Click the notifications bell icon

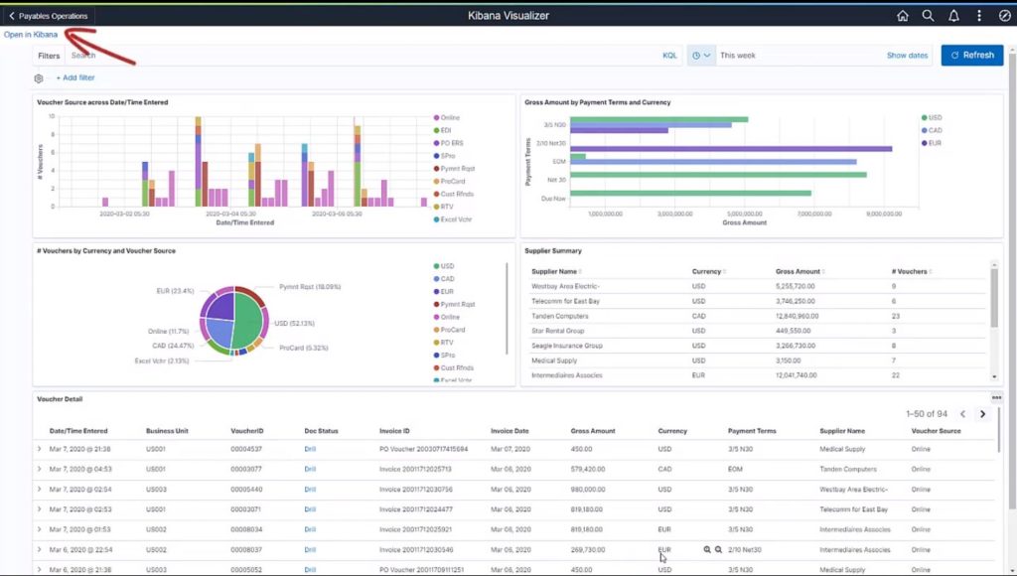tap(953, 16)
